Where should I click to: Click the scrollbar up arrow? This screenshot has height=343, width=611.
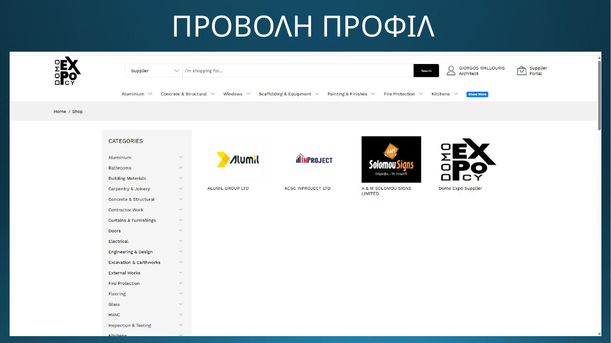599,58
